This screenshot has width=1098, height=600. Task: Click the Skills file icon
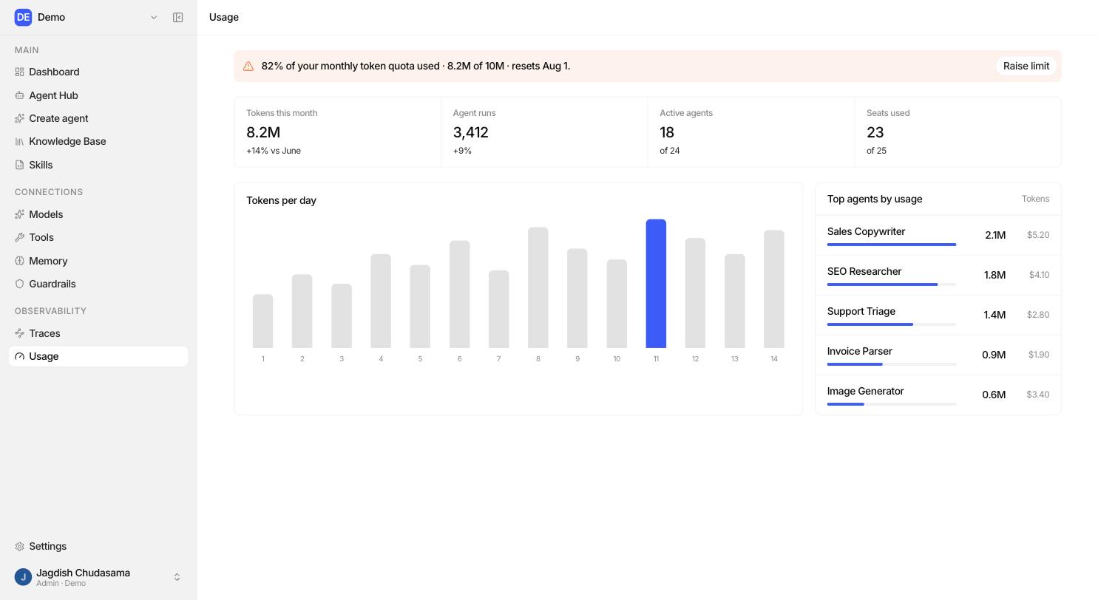(20, 165)
